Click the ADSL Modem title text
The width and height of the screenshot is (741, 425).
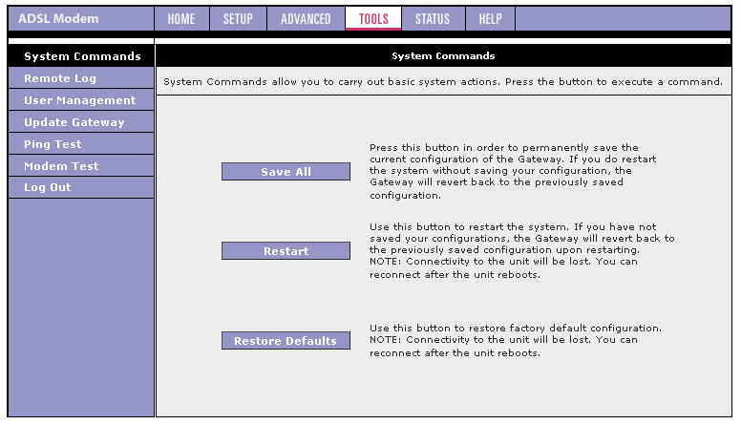(x=58, y=19)
